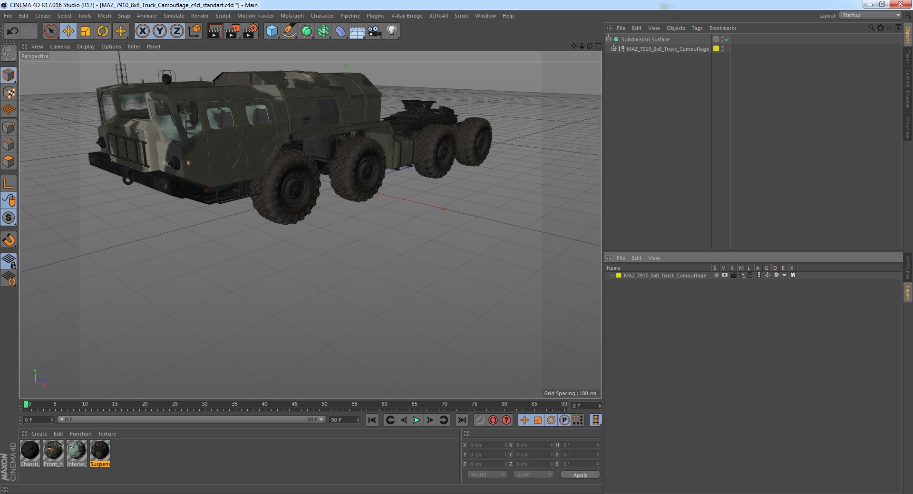Switch to Texture mode
The image size is (913, 494).
9,93
